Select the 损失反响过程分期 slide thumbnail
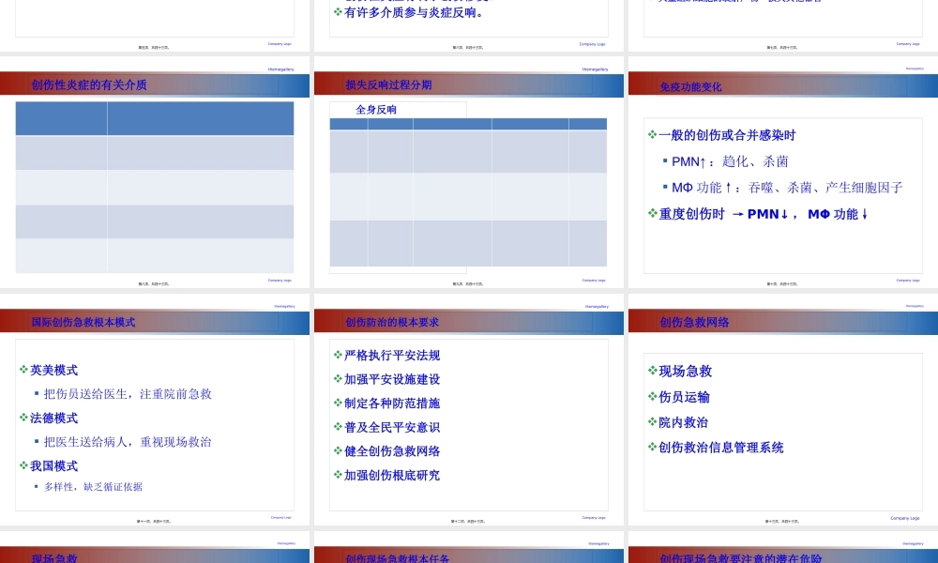The height and width of the screenshot is (563, 938). pos(469,174)
